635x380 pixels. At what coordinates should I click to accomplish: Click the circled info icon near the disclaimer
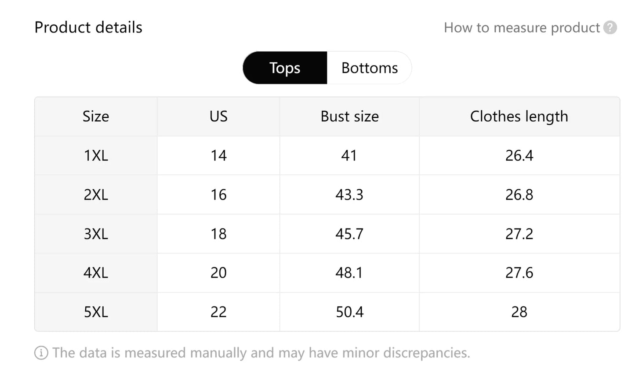pos(40,353)
